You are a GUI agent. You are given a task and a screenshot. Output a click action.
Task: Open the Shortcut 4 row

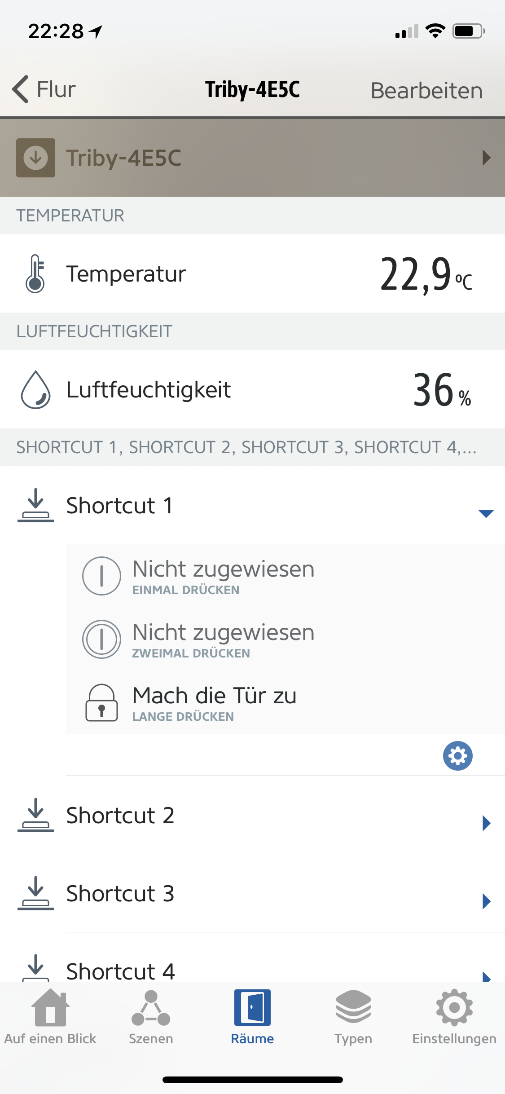(x=120, y=970)
